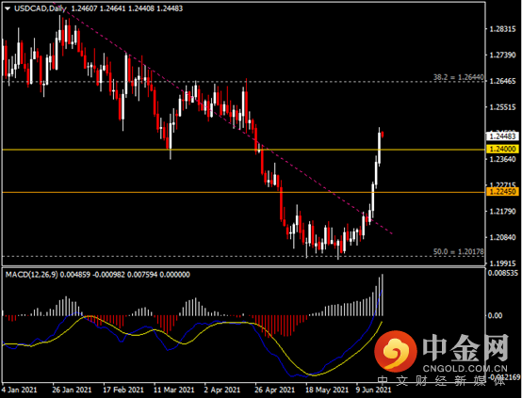Open the CNGOLD.COM.CN link text
The image size is (522, 398).
pos(465,369)
